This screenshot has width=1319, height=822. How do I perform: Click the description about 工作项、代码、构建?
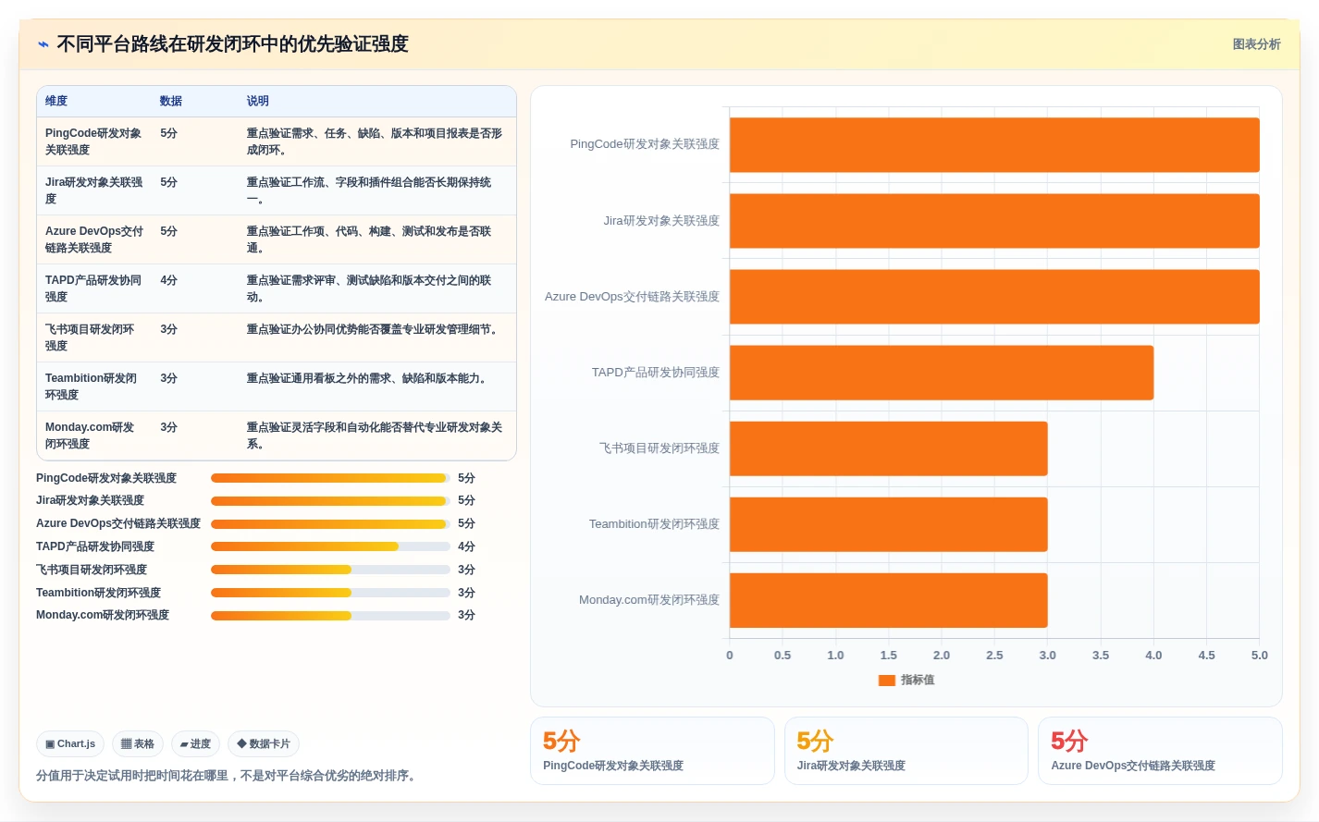369,239
